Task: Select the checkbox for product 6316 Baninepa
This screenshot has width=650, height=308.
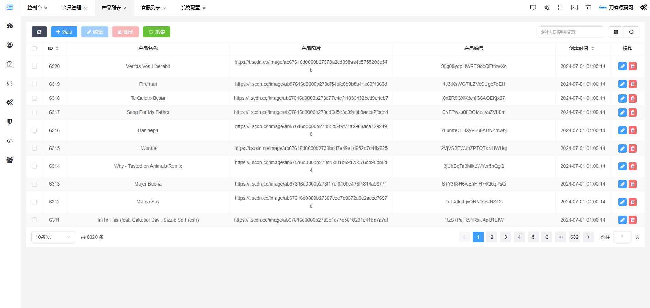Action: point(34,130)
